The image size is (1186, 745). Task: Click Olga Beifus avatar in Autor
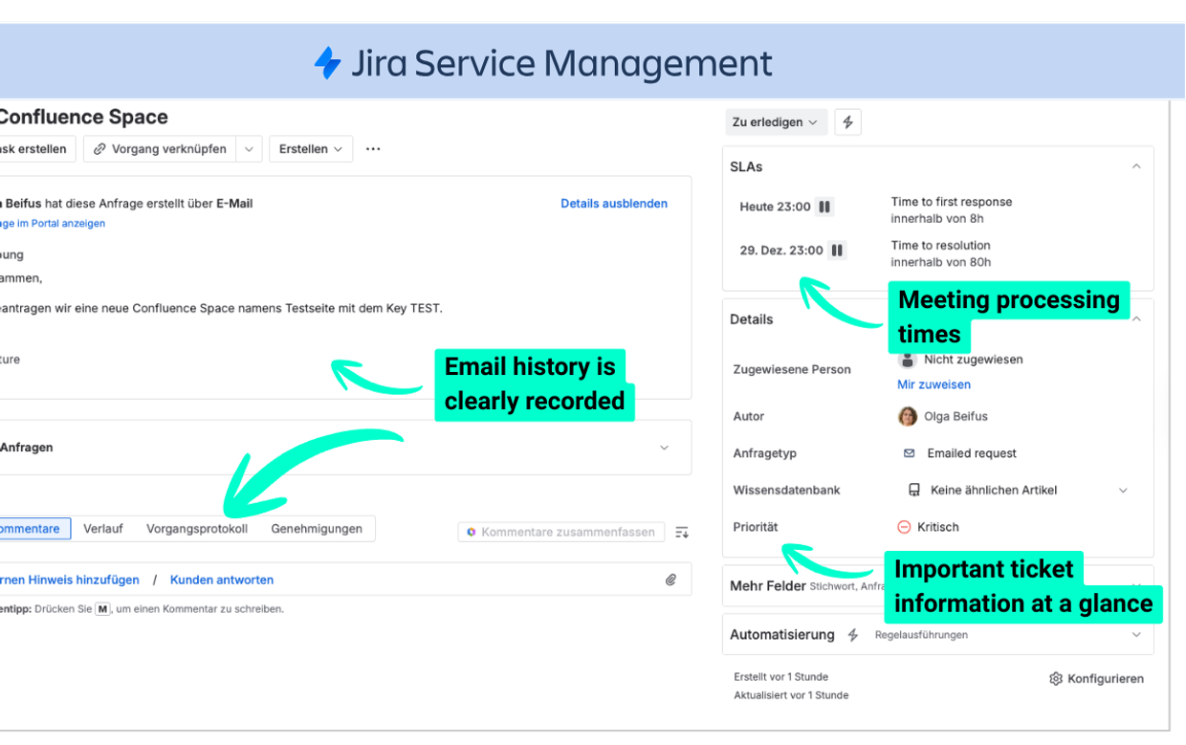point(908,416)
